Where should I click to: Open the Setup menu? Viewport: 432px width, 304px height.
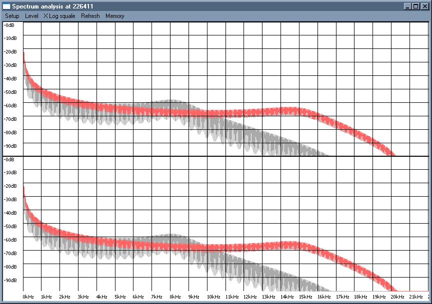pos(11,16)
